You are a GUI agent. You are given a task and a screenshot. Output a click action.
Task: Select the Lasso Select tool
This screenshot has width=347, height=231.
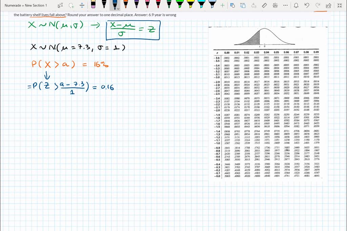click(71, 5)
